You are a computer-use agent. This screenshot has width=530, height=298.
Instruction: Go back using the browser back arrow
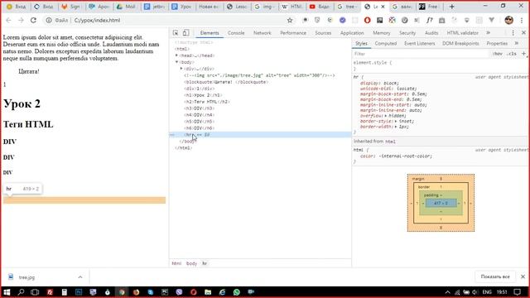(8, 20)
